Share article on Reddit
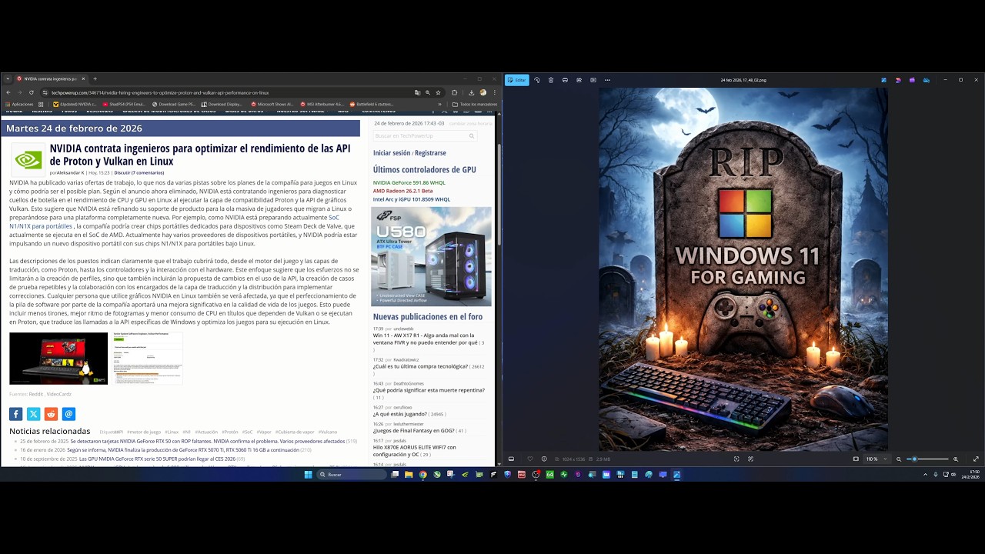Image resolution: width=985 pixels, height=554 pixels. click(x=51, y=414)
